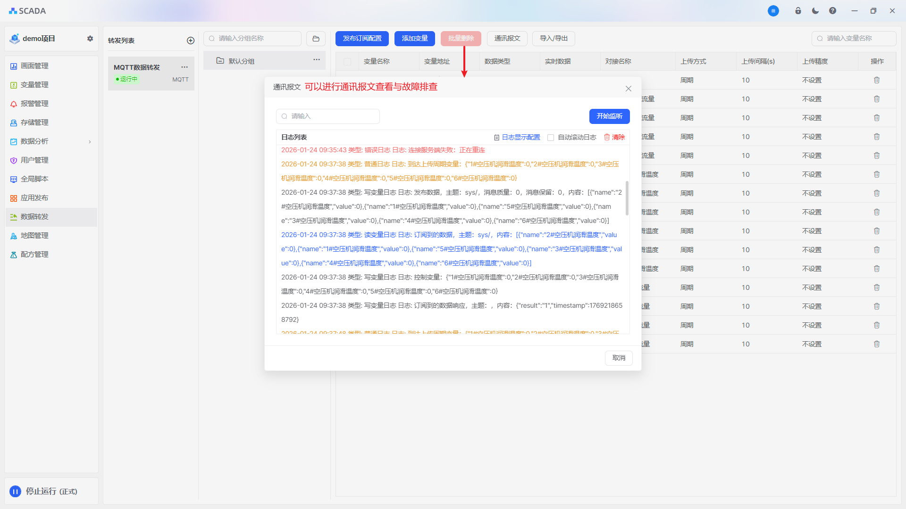Click the demo项目 settings gear icon
The width and height of the screenshot is (906, 509).
[x=90, y=39]
